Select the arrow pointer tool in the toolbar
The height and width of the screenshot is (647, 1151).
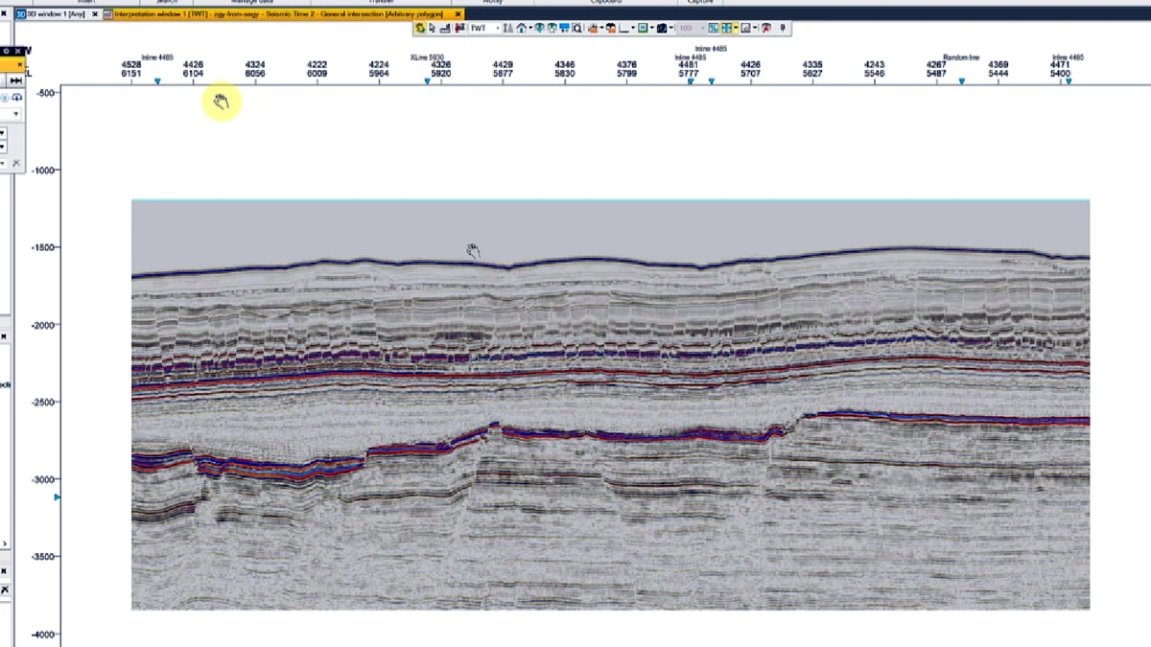(433, 28)
